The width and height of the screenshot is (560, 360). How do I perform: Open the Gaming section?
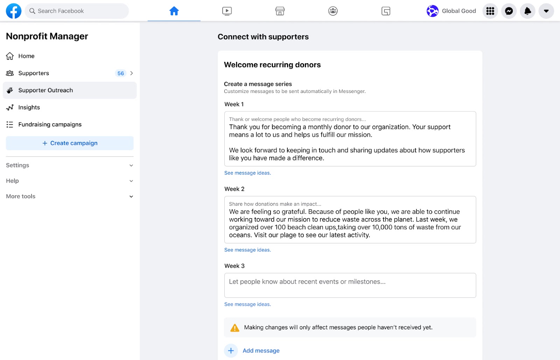pos(385,11)
